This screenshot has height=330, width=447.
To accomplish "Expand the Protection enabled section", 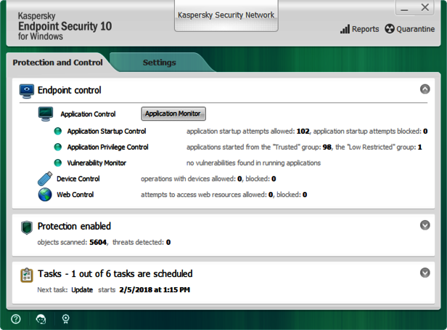I will pos(425,225).
